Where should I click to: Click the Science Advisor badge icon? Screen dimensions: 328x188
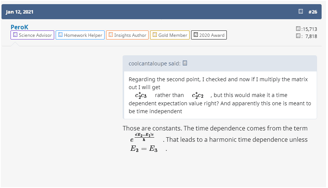(15, 35)
